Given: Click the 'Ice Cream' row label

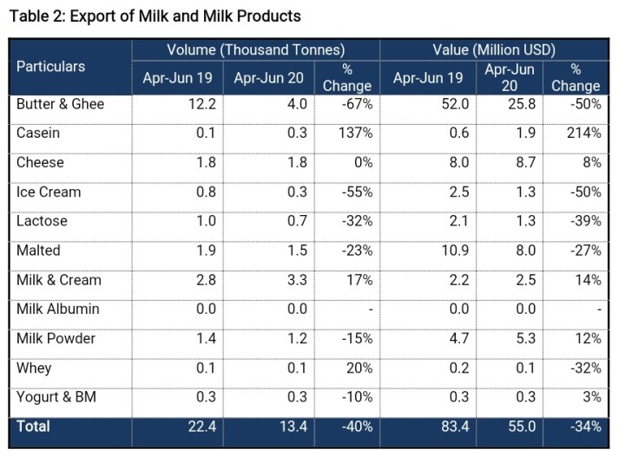Looking at the screenshot, I should coord(49,192).
